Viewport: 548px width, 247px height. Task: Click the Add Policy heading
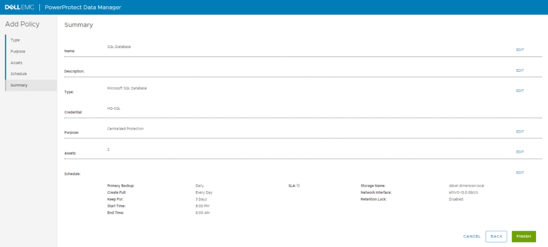pos(22,24)
